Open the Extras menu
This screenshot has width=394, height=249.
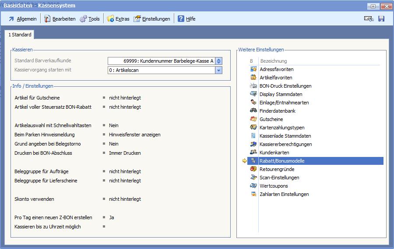[118, 19]
